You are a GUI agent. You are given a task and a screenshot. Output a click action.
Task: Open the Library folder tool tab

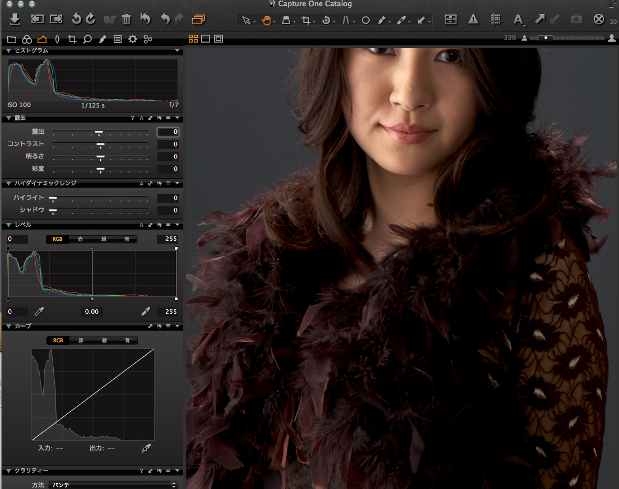tap(12, 39)
